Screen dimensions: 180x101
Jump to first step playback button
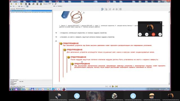point(106,86)
